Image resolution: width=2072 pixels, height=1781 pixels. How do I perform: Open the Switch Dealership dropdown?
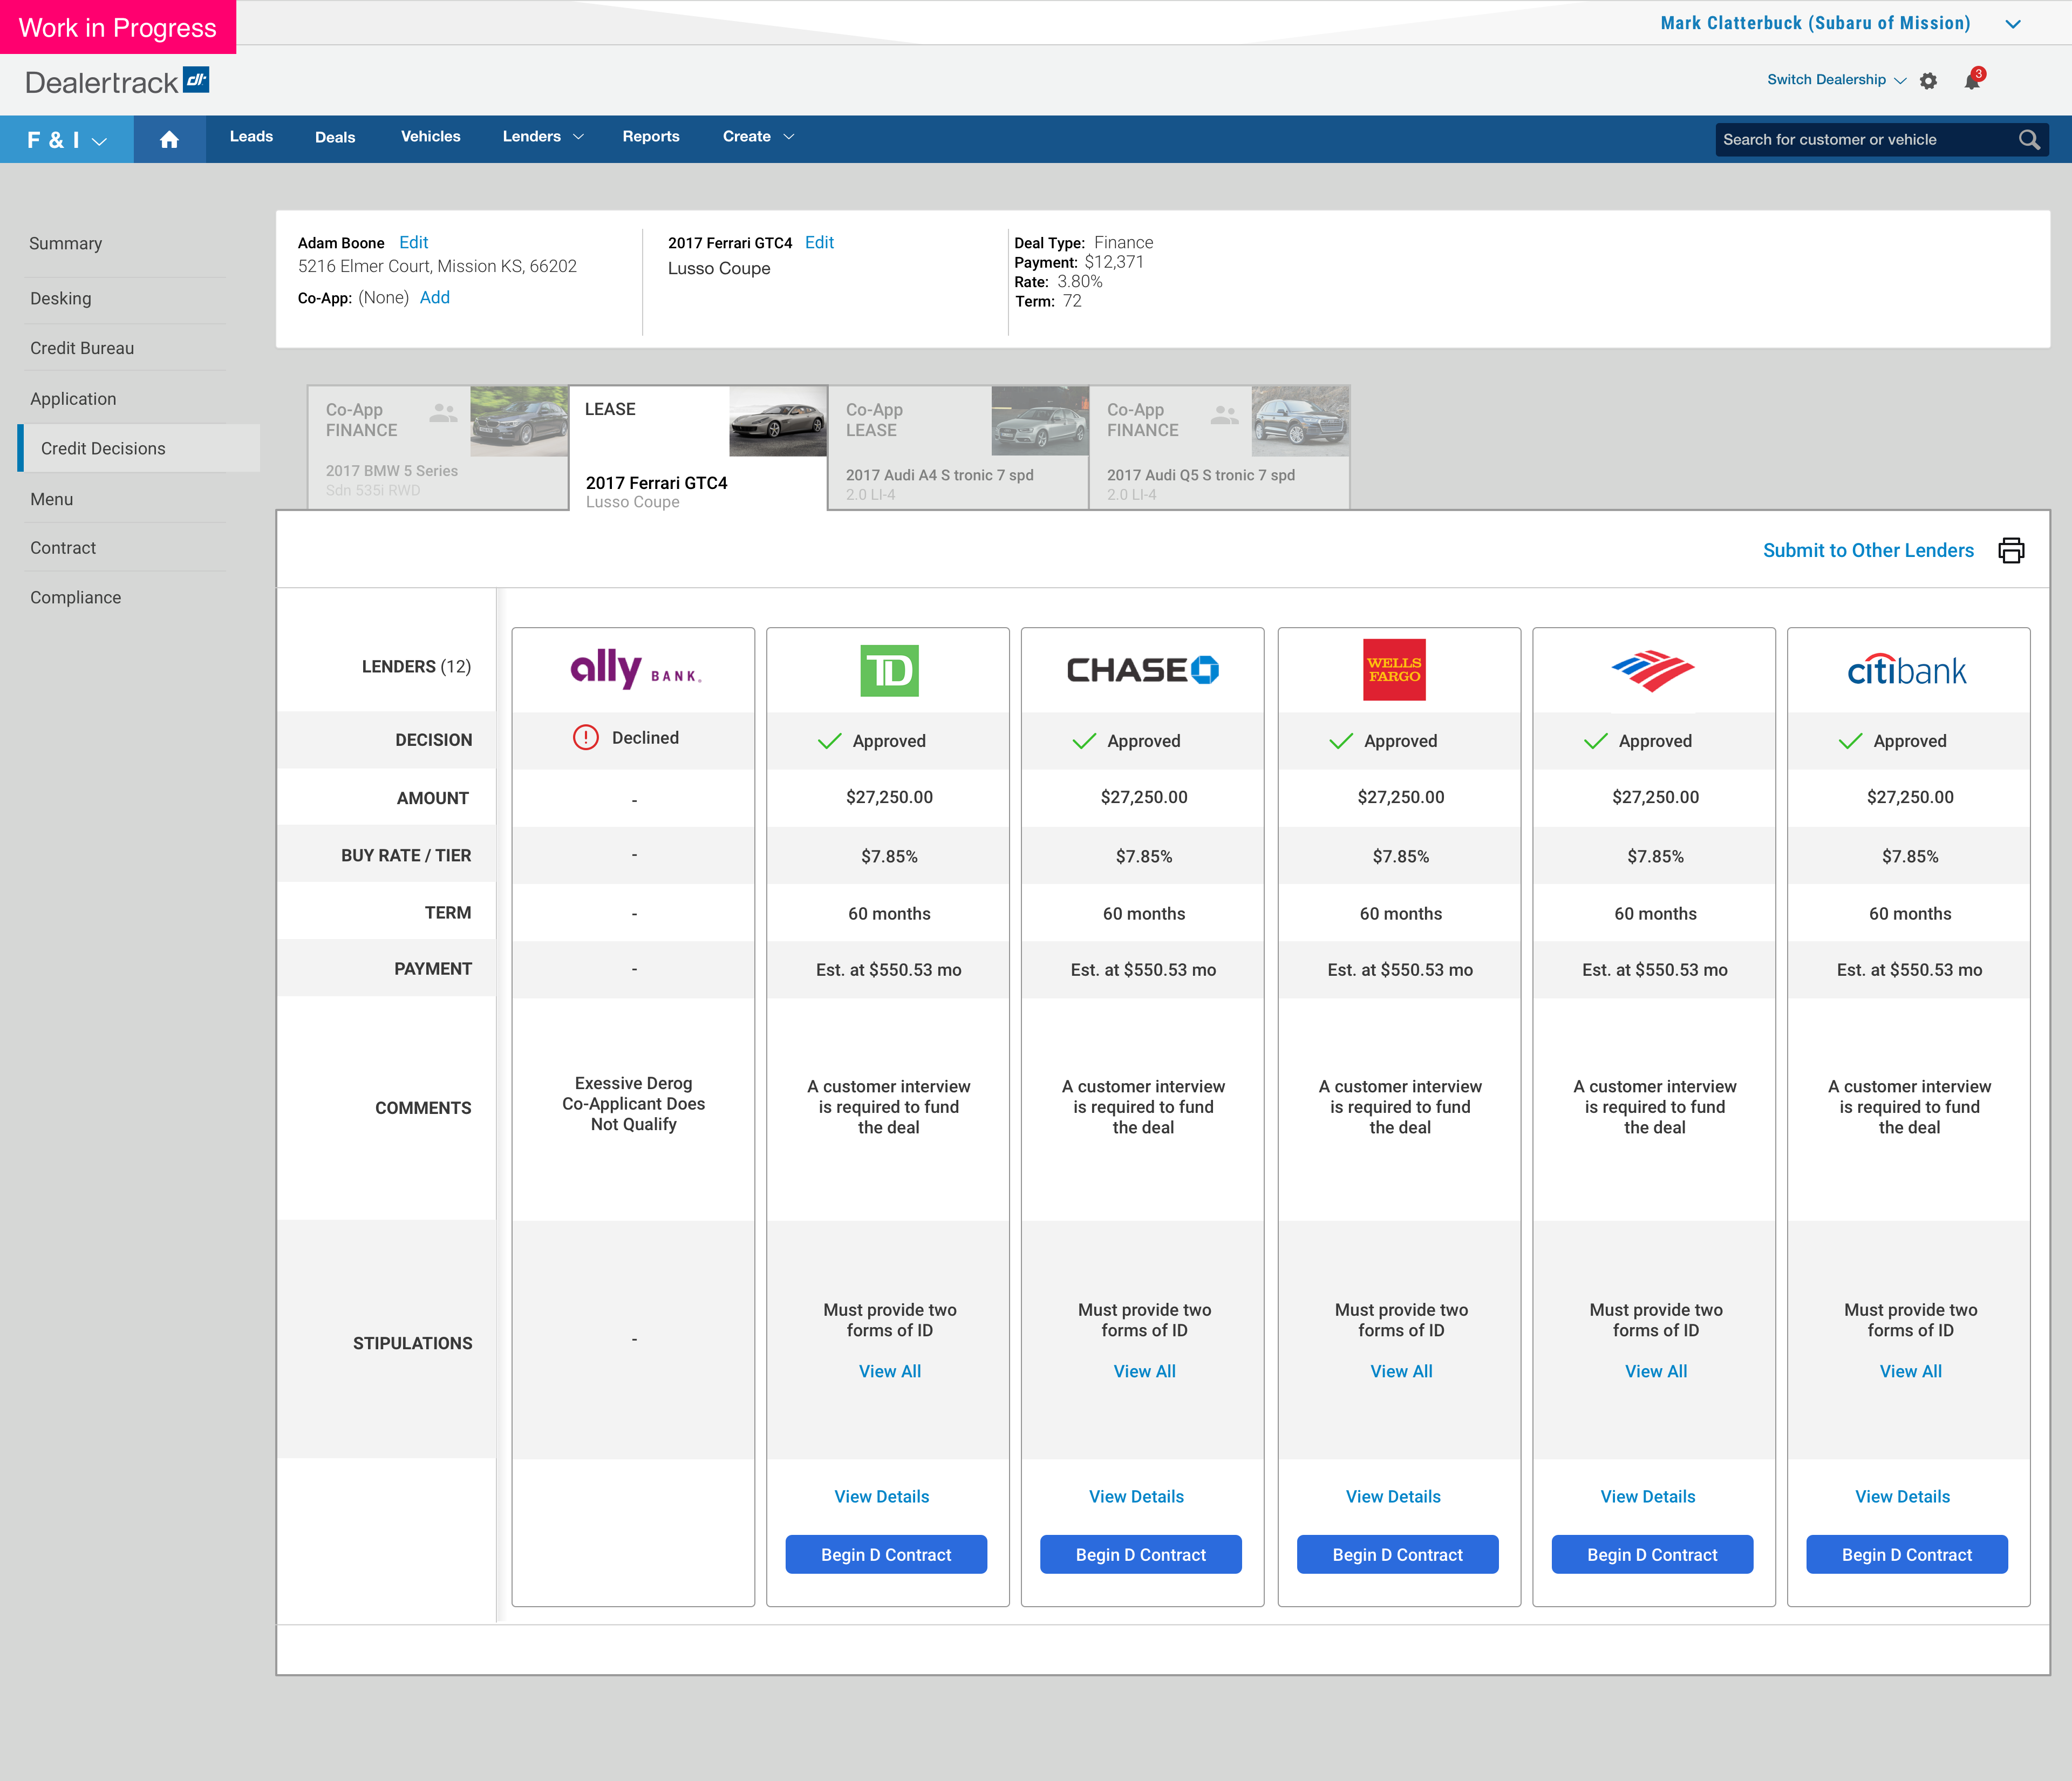click(x=1836, y=80)
